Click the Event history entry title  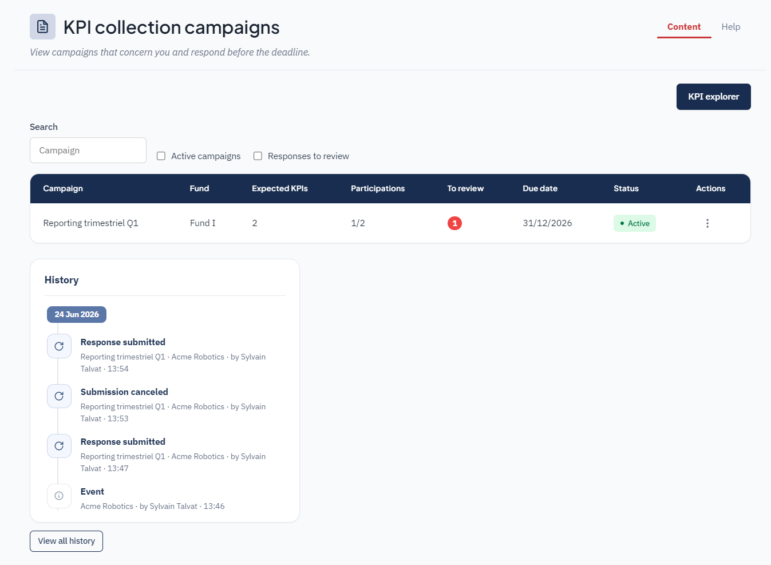tap(92, 492)
